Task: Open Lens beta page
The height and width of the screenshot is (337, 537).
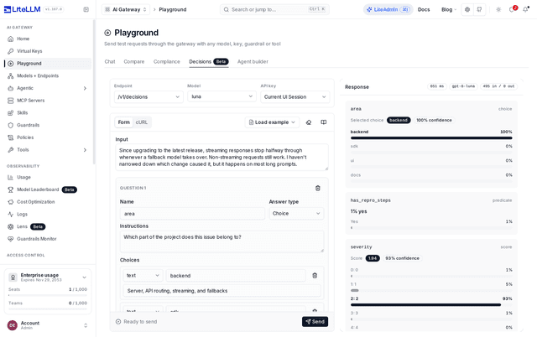Action: click(x=48, y=226)
